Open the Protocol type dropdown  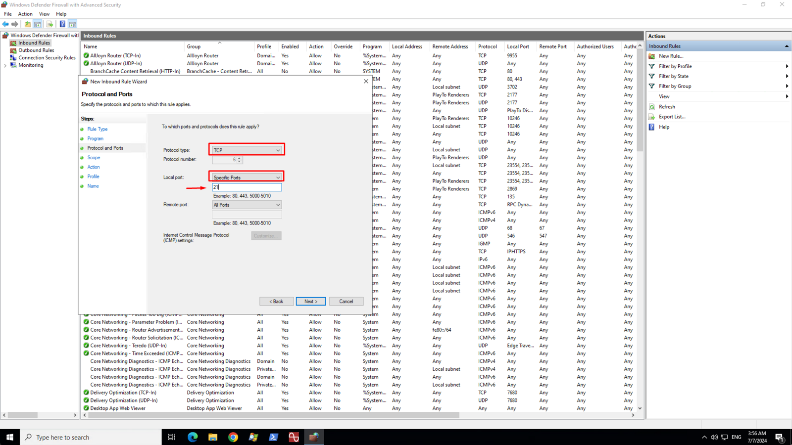click(247, 150)
